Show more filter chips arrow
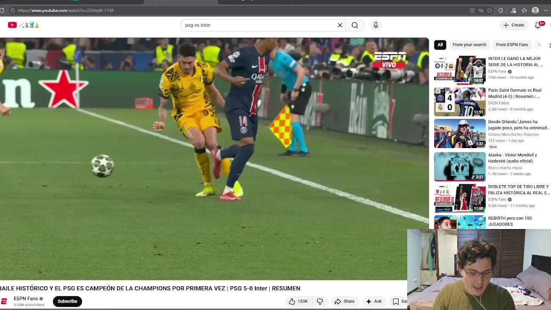Image resolution: width=551 pixels, height=310 pixels. click(x=549, y=45)
